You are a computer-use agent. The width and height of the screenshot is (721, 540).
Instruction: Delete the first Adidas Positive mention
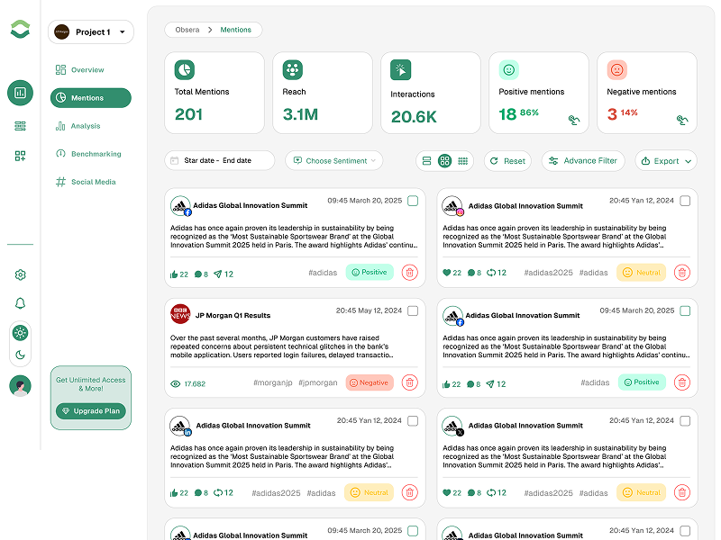pyautogui.click(x=410, y=273)
